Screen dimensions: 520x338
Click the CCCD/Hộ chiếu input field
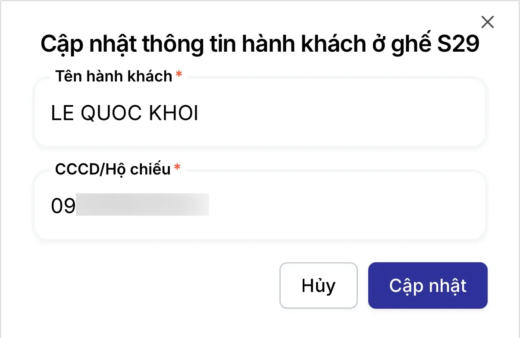[x=259, y=205]
